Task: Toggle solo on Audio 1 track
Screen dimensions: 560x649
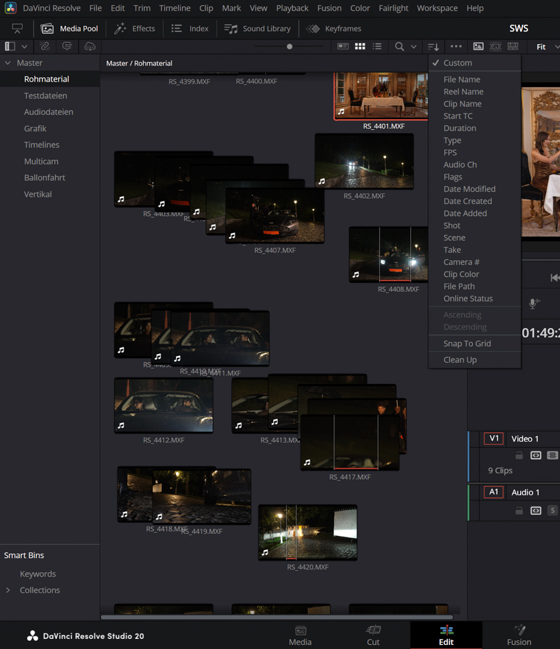Action: pos(552,511)
